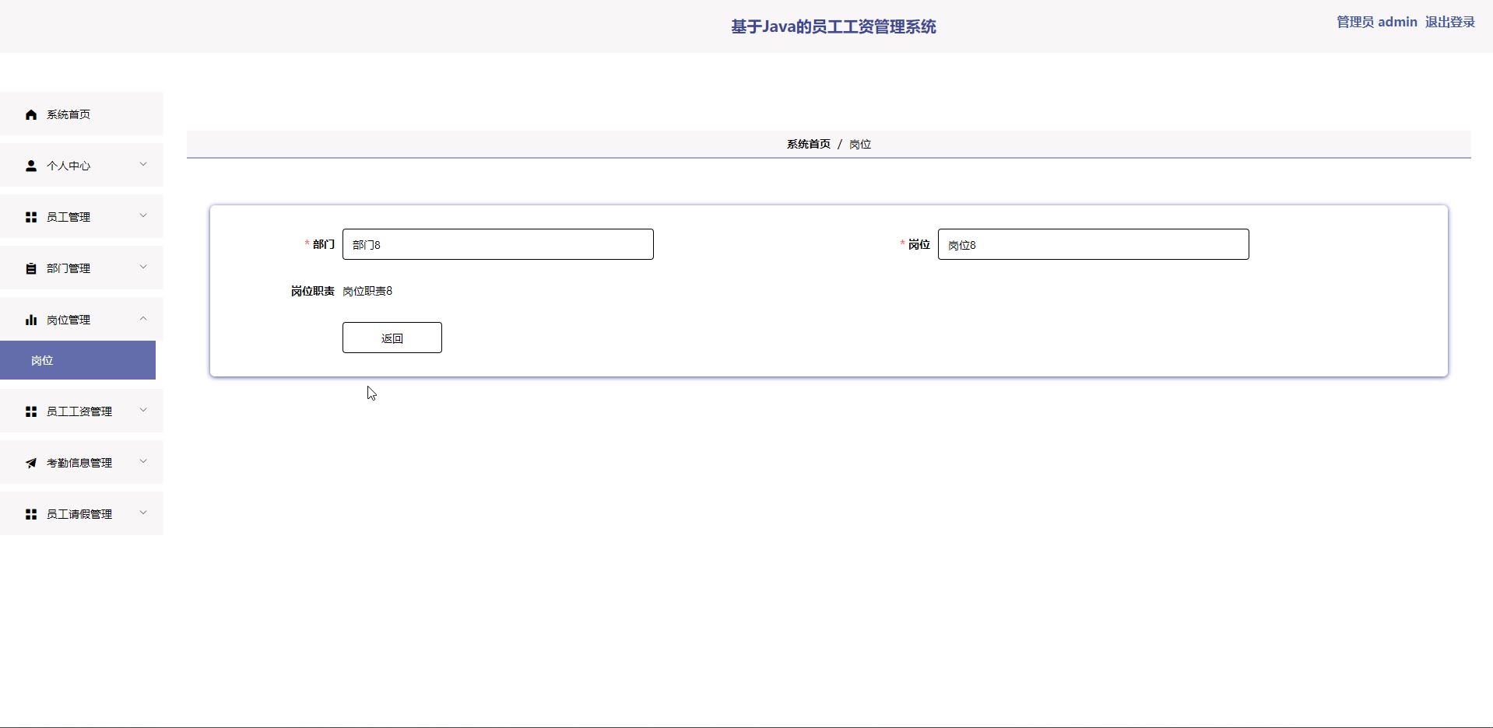Go to 系统首页 via the breadcrumb
Screen dimensions: 1493x728
tap(809, 144)
